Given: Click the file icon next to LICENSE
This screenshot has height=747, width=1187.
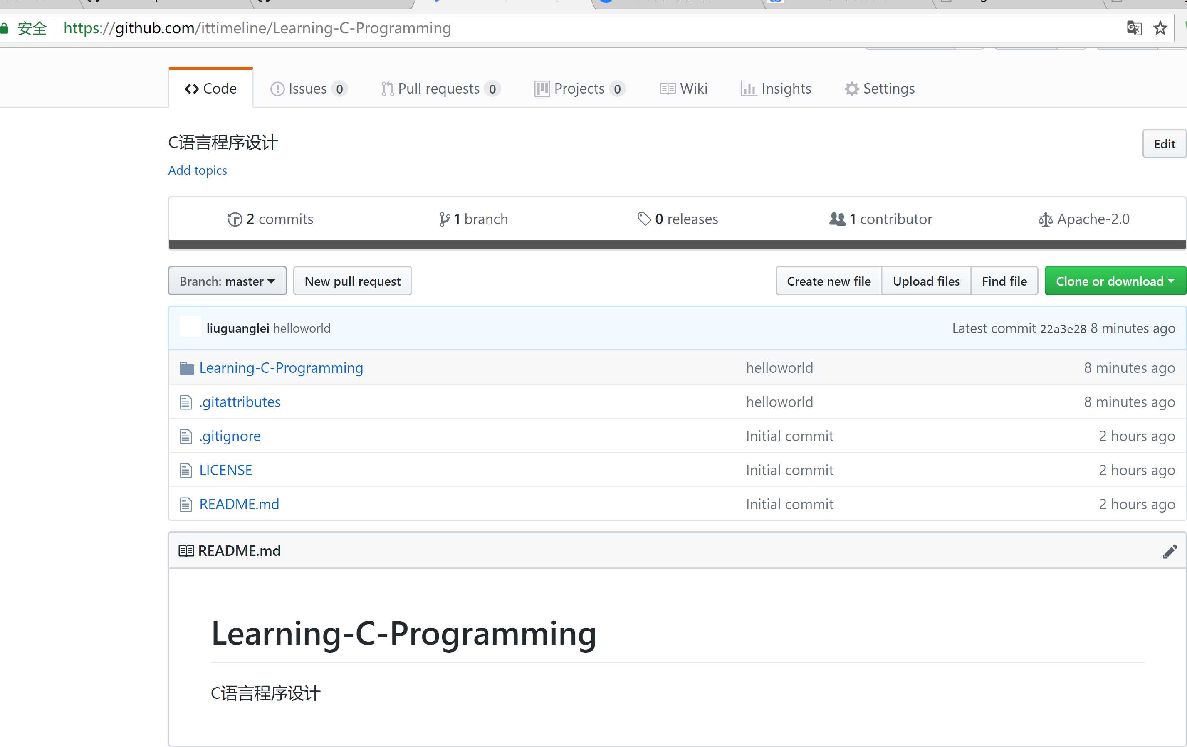Looking at the screenshot, I should [185, 470].
